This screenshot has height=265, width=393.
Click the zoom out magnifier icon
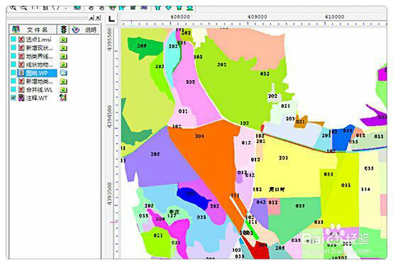click(x=23, y=8)
